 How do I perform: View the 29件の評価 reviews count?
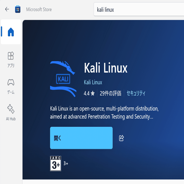(x=110, y=93)
